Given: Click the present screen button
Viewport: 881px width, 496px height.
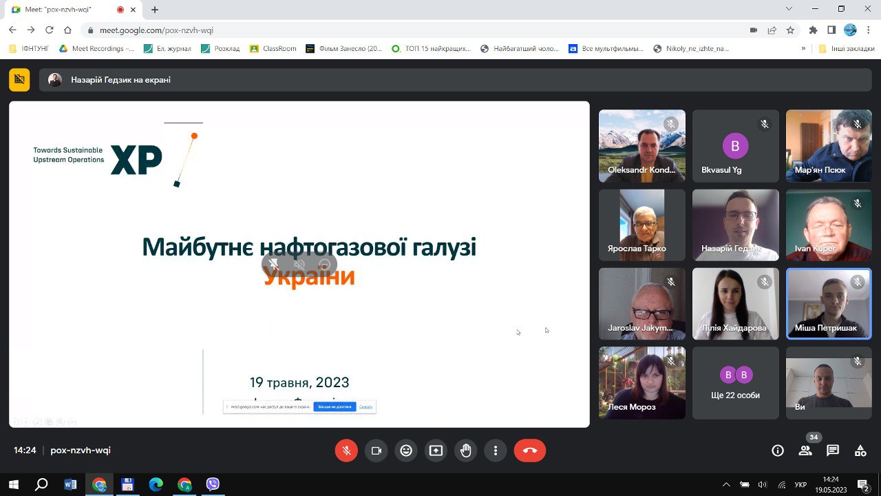Looking at the screenshot, I should pyautogui.click(x=436, y=451).
